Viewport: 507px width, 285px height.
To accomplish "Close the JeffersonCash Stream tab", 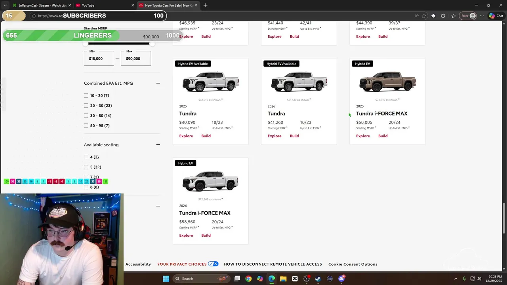I will pyautogui.click(x=70, y=6).
